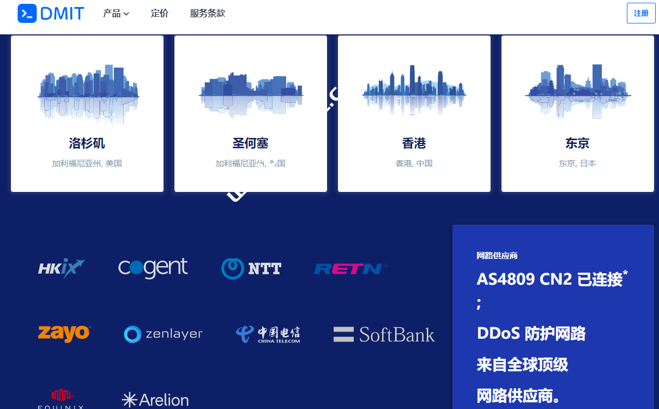Select the China Telecom logo

pos(268,334)
